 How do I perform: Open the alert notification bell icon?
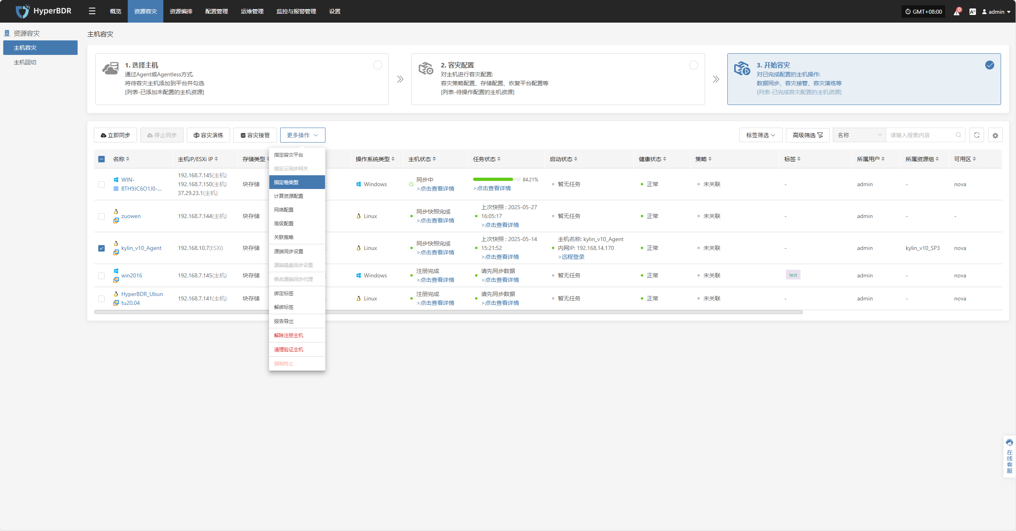coord(957,12)
